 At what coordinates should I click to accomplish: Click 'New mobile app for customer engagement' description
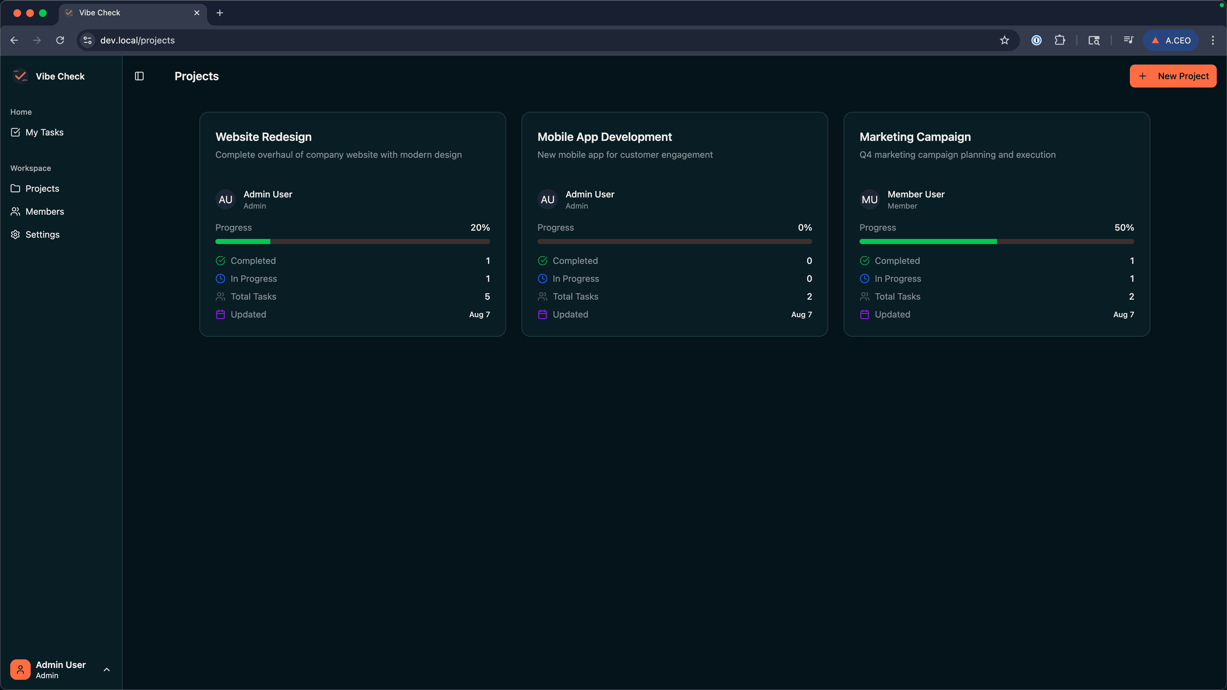625,155
